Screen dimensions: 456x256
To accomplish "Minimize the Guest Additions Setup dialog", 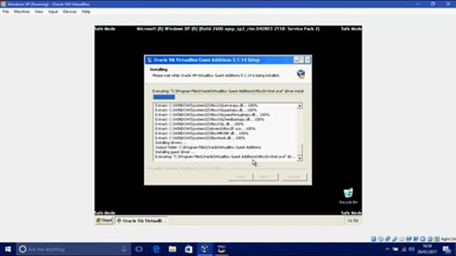I will pos(296,60).
